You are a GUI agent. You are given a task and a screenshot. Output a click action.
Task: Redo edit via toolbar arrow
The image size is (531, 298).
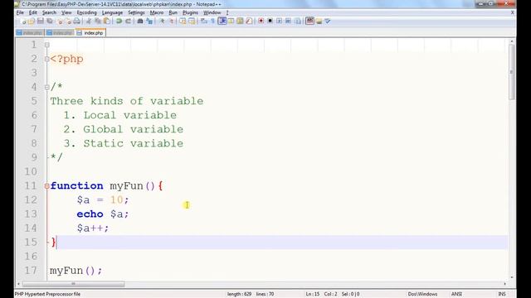[128, 22]
